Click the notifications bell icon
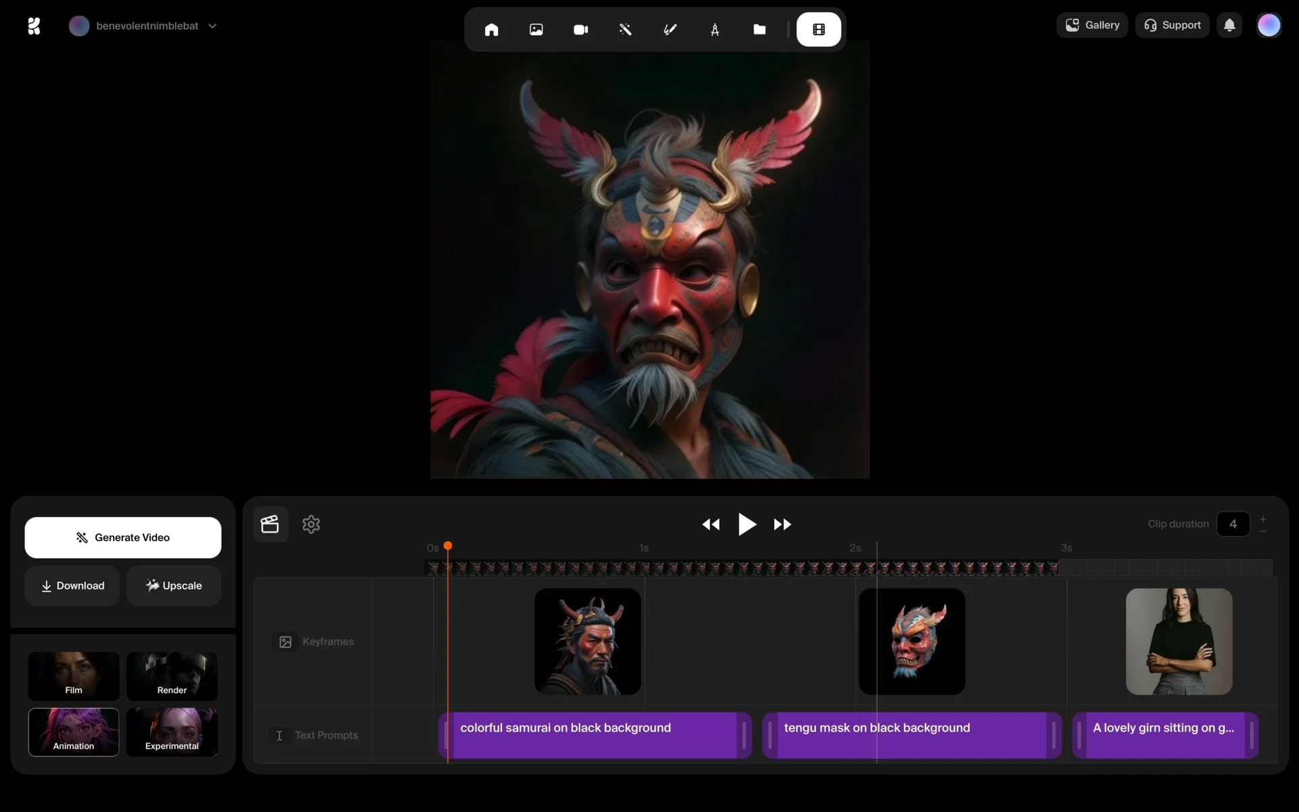 point(1229,25)
